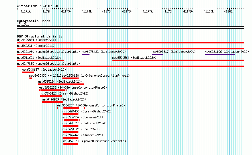Image resolution: width=252 pixels, height=155 pixels.
Task: Click the red bar under nsv5508420
Action: [x=51, y=96]
